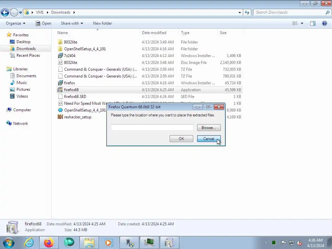
Task: Select the OpenShellSetup_4_4_191 folder icon
Action: point(60,49)
